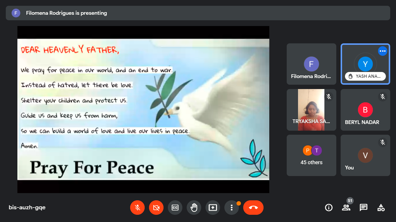Select Filomena Rodrigues participant tile
Viewport: 396px width, 222px height.
tap(311, 64)
